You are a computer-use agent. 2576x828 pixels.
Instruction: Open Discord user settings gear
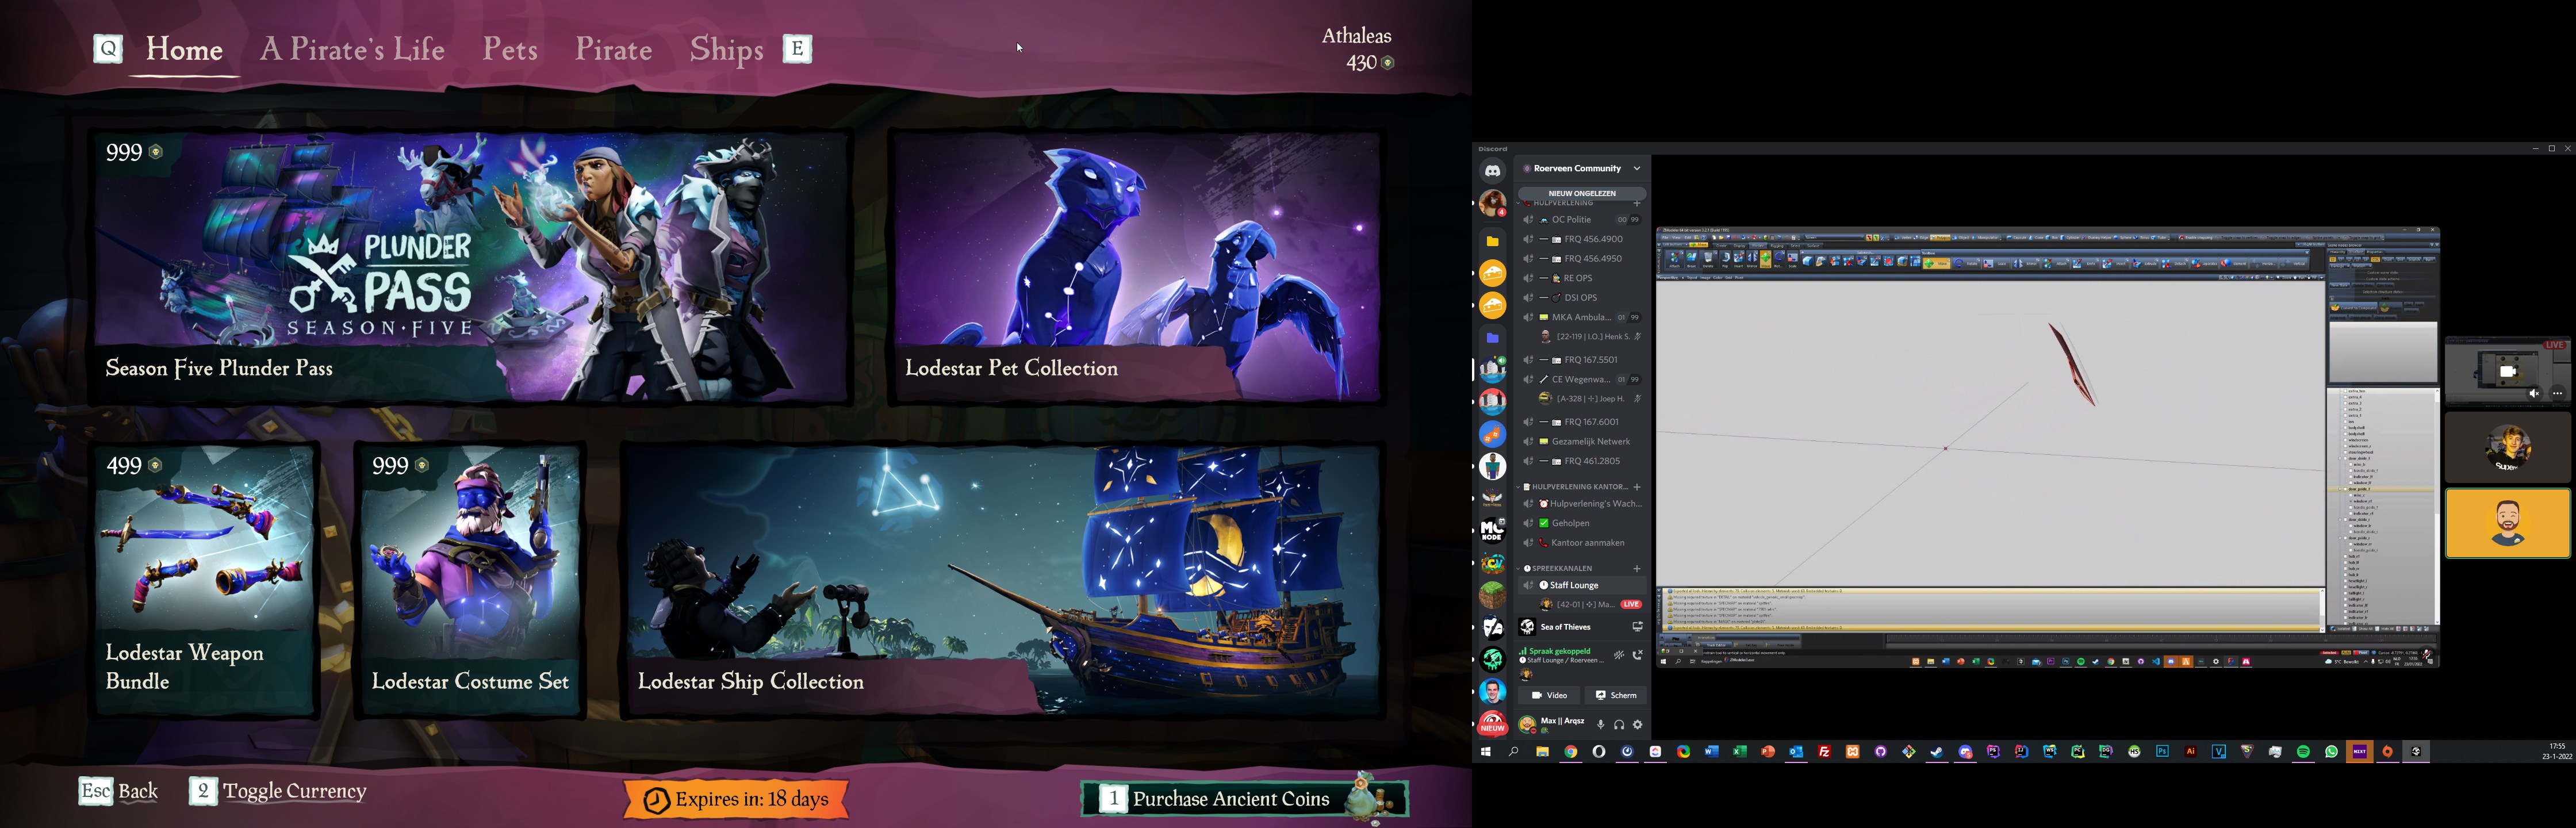click(1638, 724)
